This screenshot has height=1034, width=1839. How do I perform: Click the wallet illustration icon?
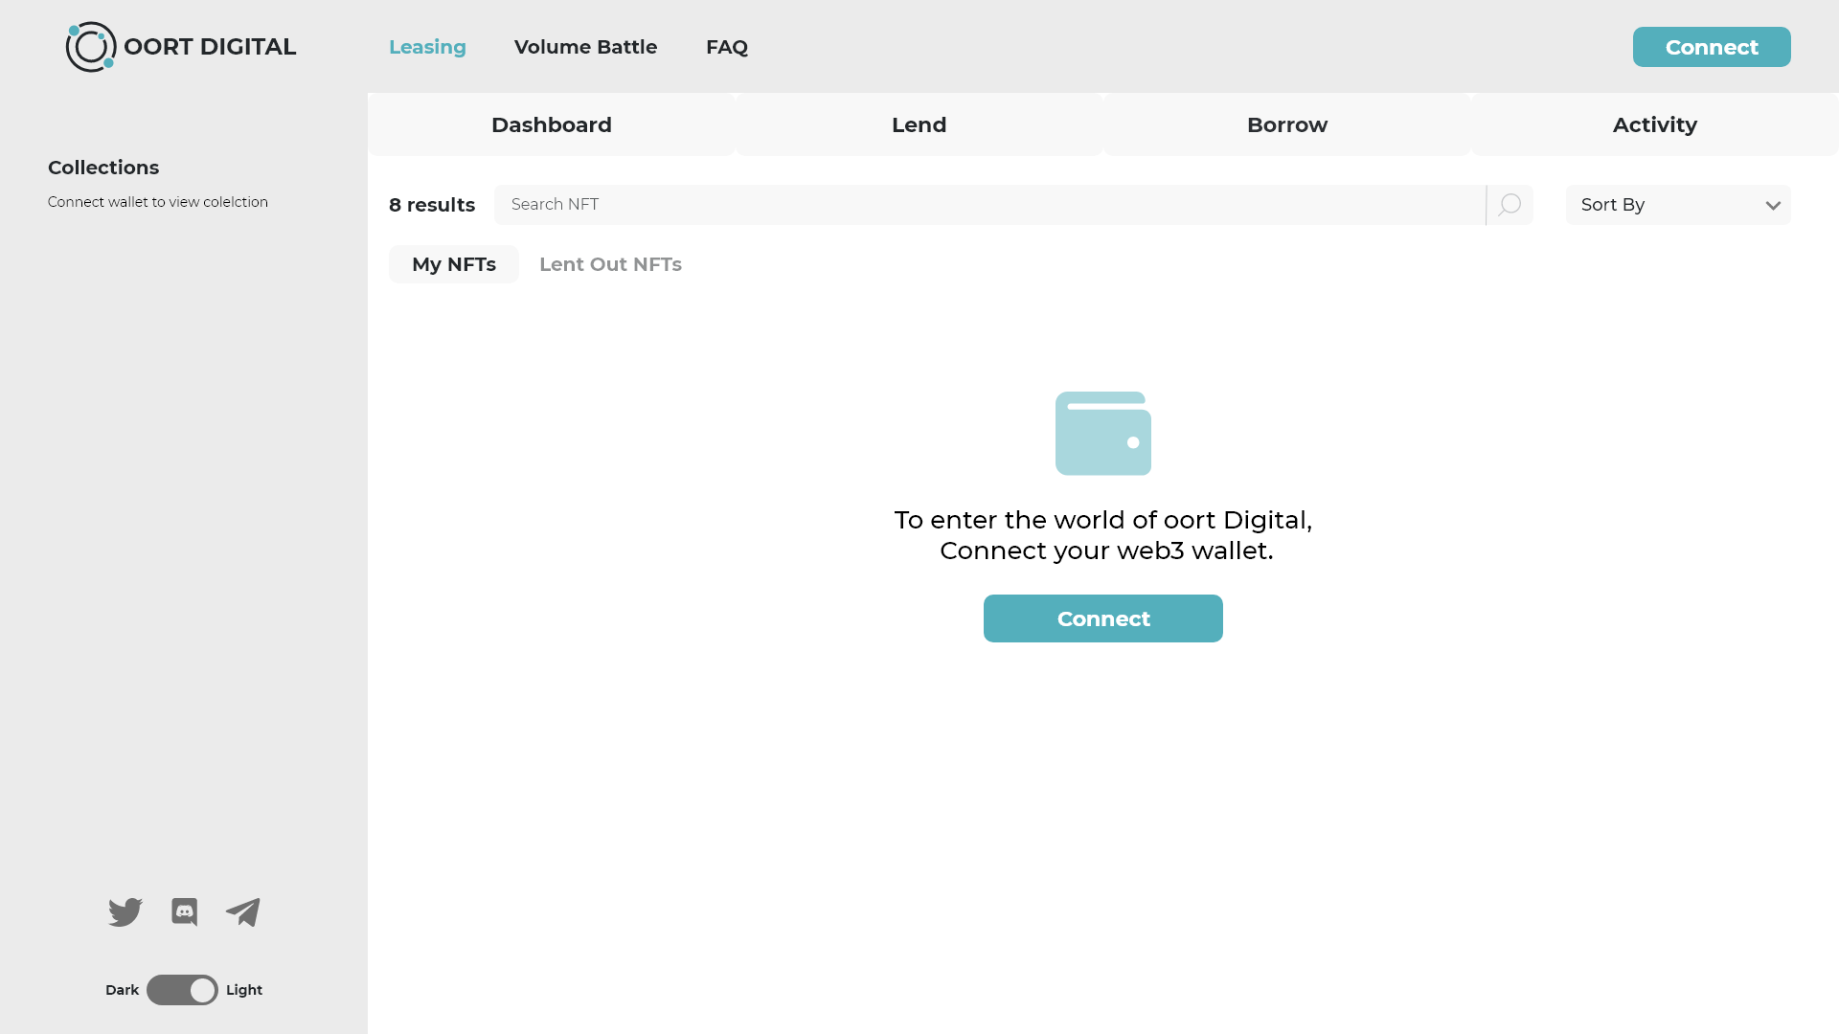(1103, 434)
